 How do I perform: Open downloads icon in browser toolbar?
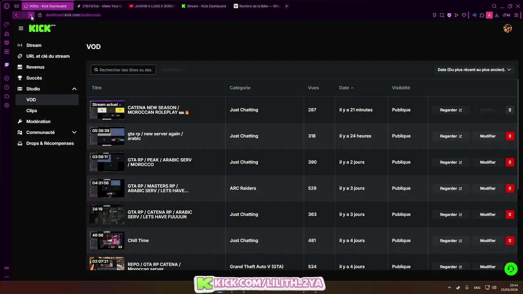[496, 15]
